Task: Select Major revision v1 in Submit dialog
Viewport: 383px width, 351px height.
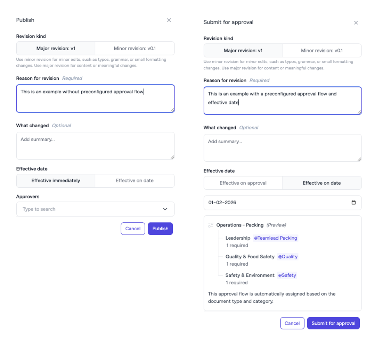Action: tap(243, 51)
